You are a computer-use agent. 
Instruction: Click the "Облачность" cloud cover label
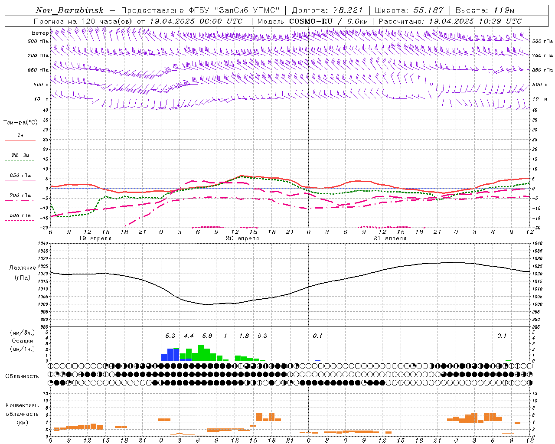(22, 376)
